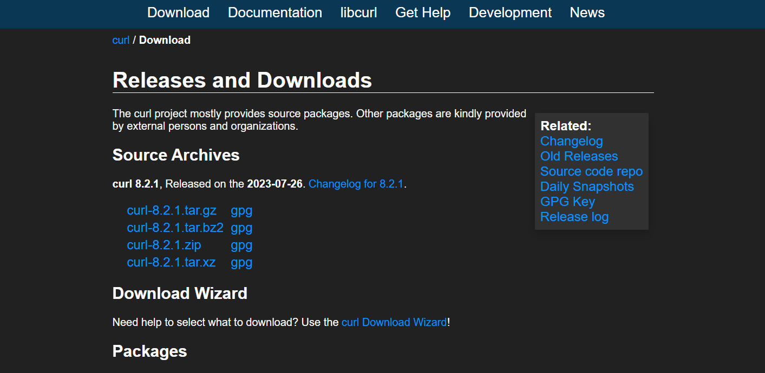Download curl-8.2.1.tar.bz2

[175, 228]
